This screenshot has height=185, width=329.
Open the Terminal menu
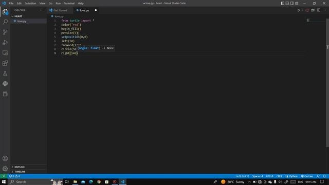coord(69,4)
